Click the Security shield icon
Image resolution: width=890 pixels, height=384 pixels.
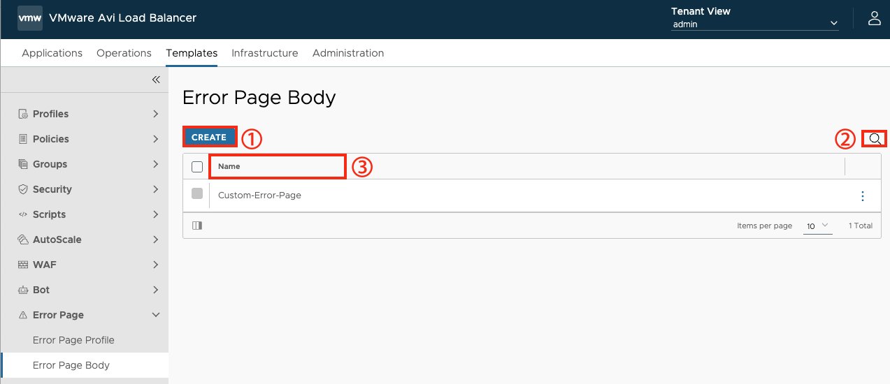click(x=23, y=189)
